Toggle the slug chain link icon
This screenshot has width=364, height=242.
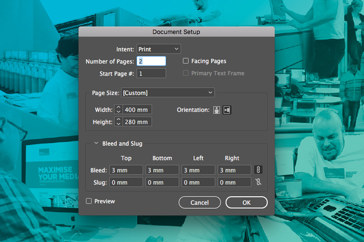[x=257, y=182]
